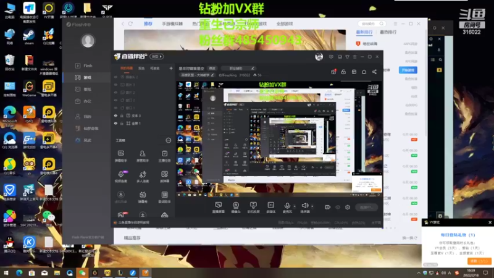
Task: Toggle preview eye icon beside the settings gear
Action: (x=338, y=207)
